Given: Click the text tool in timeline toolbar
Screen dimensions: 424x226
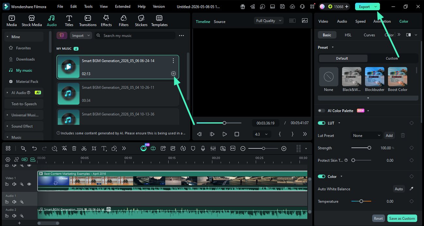Looking at the screenshot, I should (x=104, y=148).
